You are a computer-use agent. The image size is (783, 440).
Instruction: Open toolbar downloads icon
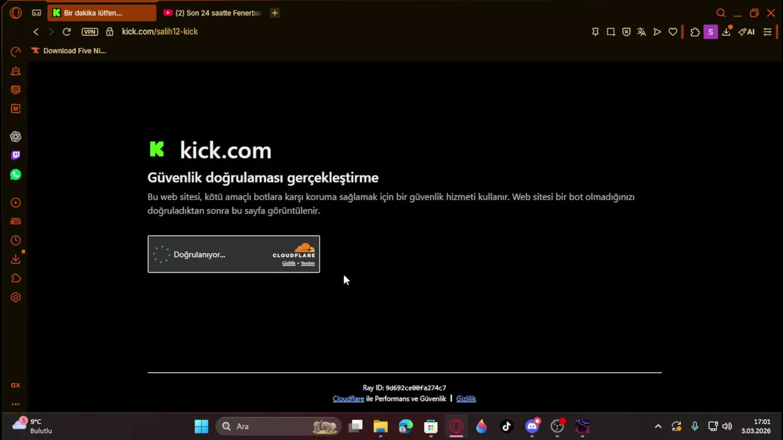coord(726,32)
